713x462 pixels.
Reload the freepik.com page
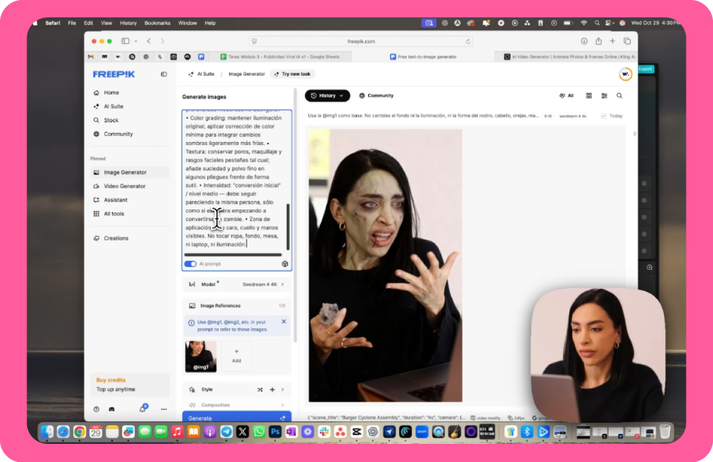(x=468, y=42)
